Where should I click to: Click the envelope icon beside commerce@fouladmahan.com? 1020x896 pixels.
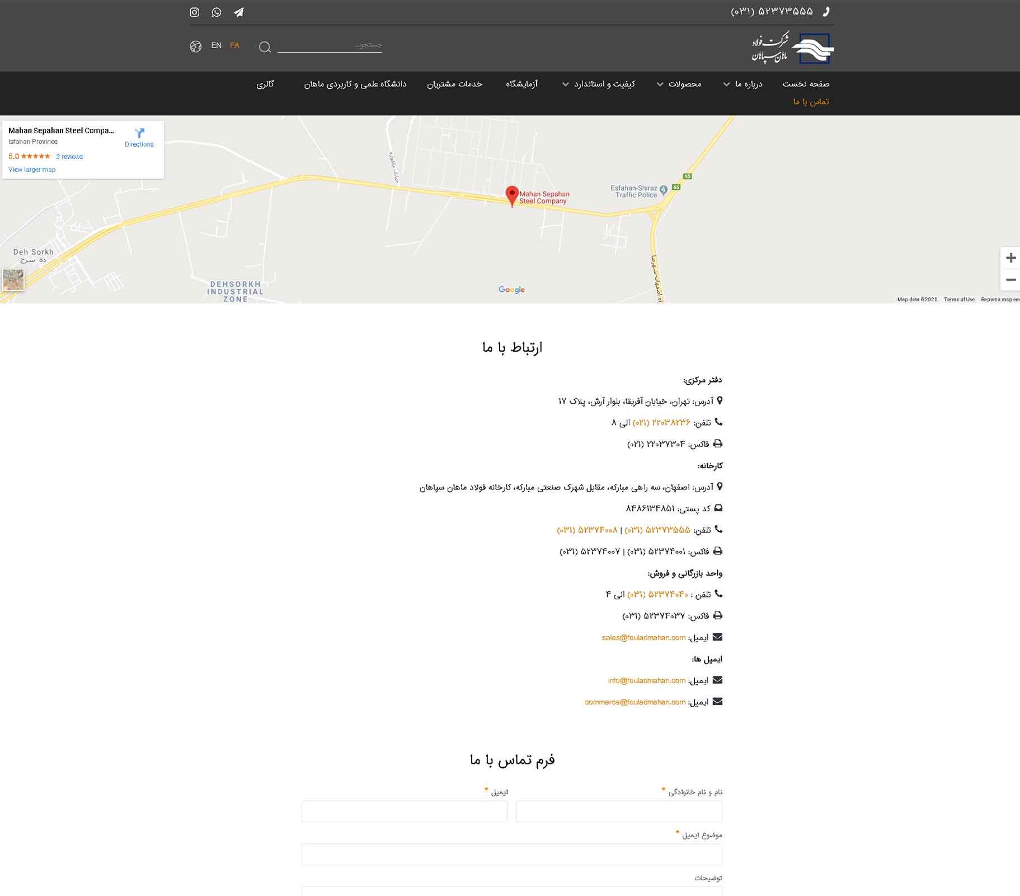pyautogui.click(x=717, y=701)
